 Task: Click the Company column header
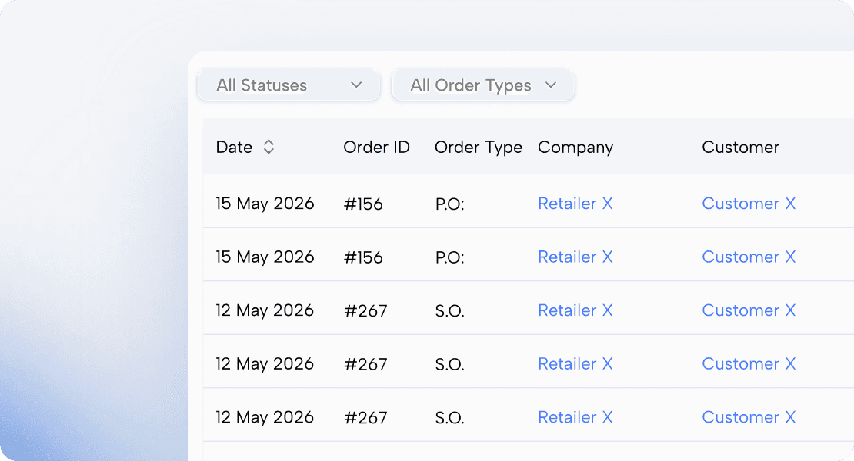(575, 147)
